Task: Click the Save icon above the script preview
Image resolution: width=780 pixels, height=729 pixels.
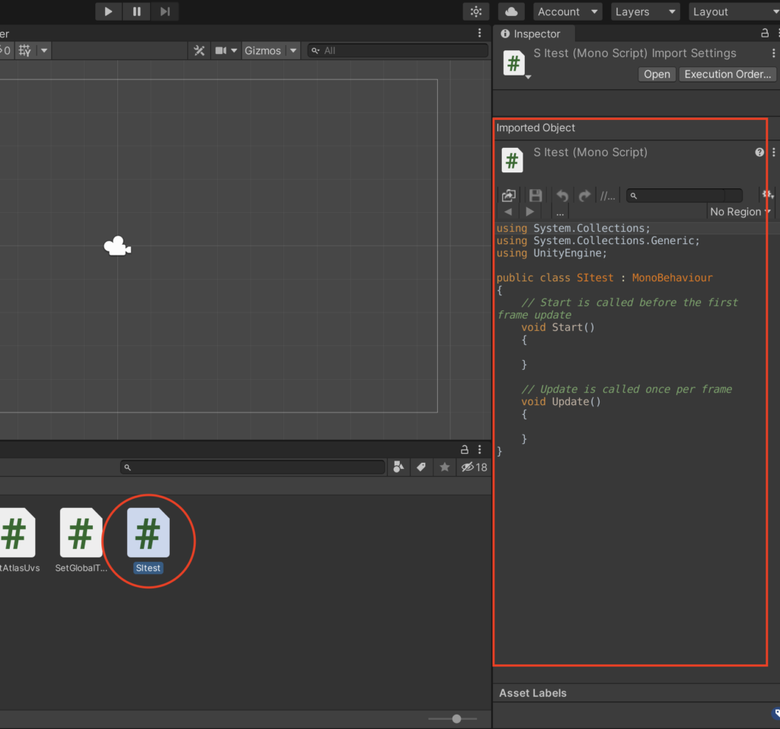Action: click(x=535, y=195)
